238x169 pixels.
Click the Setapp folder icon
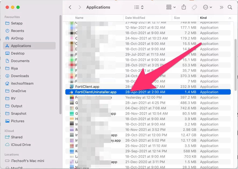coord(7,23)
